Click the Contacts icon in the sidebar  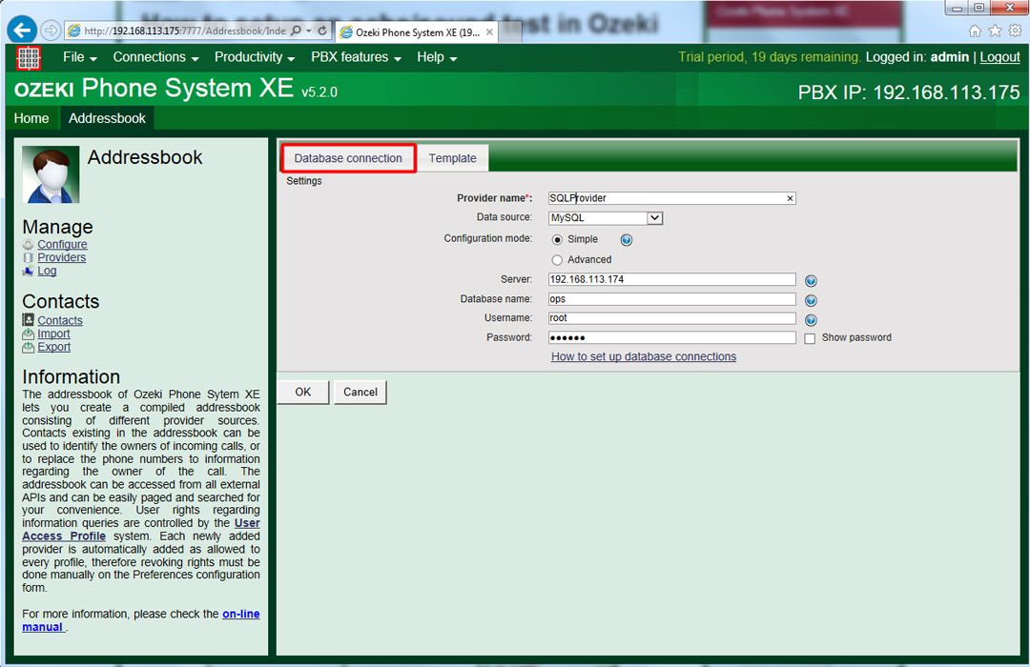point(29,320)
